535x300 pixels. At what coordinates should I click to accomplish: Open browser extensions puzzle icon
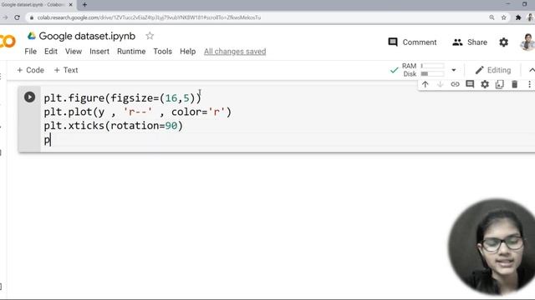[x=518, y=17]
